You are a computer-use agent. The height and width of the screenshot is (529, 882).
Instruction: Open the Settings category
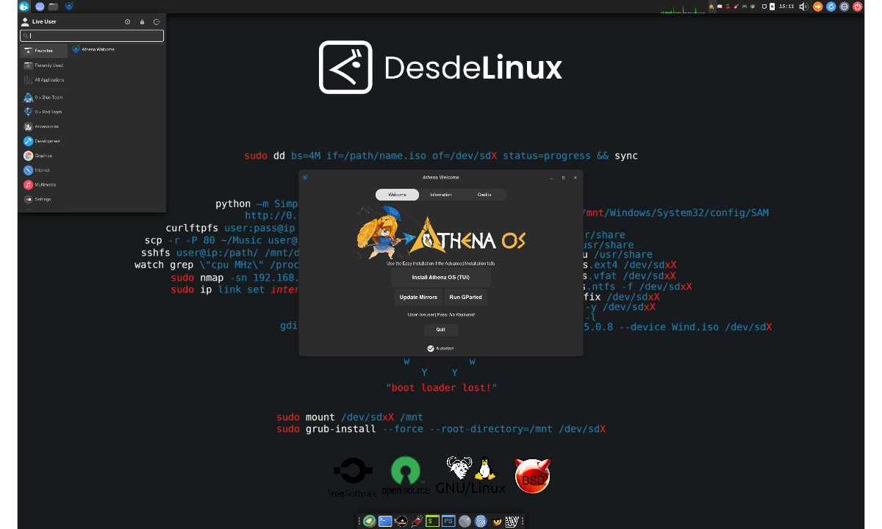44,199
